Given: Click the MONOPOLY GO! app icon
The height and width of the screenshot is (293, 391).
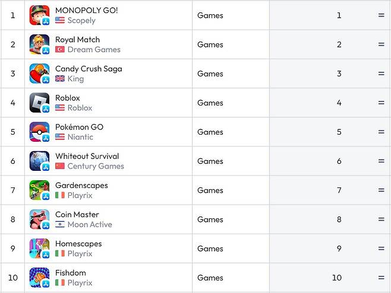Looking at the screenshot, I should click(x=39, y=15).
